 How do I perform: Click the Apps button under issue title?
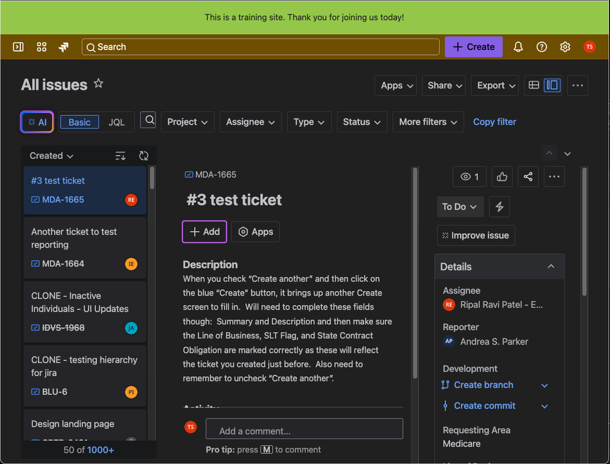point(256,232)
